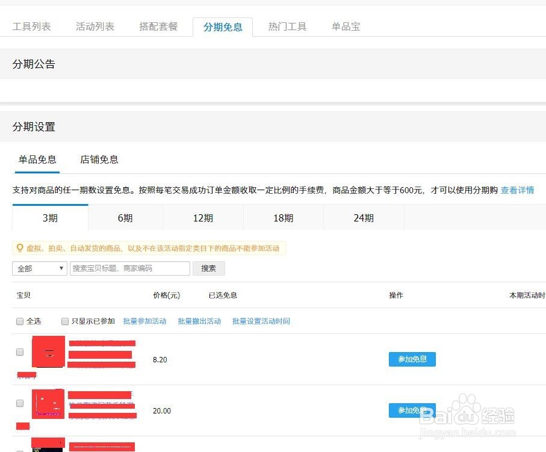Switch to the 单品宝 tab
The height and width of the screenshot is (452, 546).
point(345,26)
